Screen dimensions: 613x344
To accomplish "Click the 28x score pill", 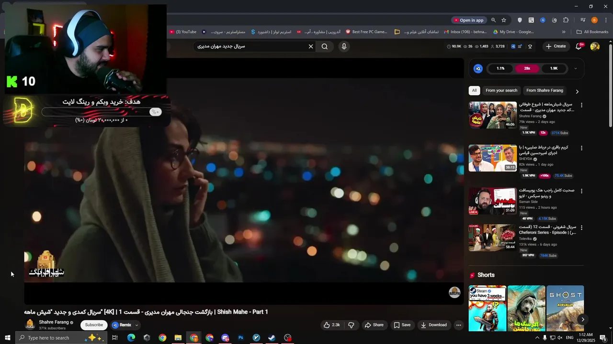I will coord(527,68).
